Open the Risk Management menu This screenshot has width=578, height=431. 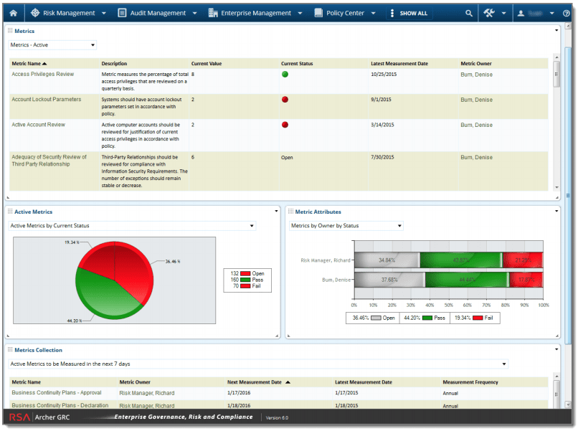pyautogui.click(x=67, y=12)
